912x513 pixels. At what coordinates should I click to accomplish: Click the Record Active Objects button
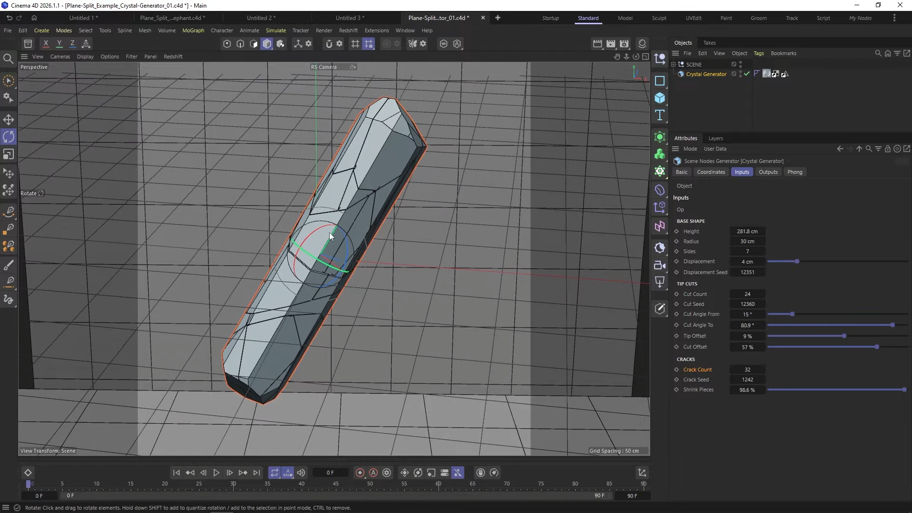click(360, 473)
